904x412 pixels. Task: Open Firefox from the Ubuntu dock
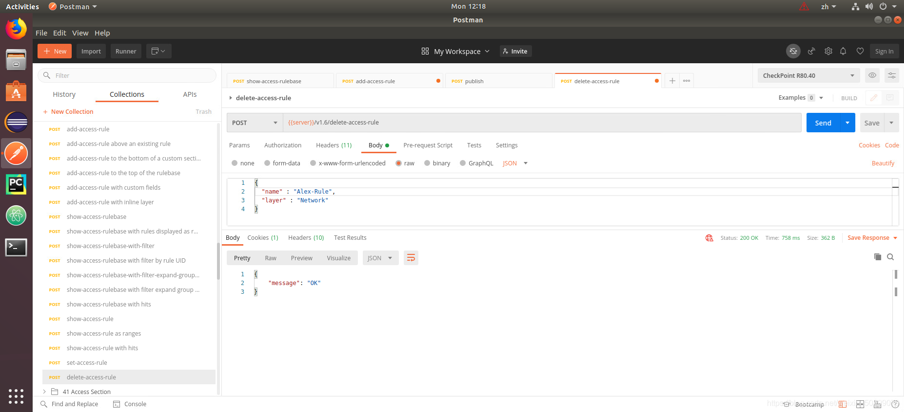(x=16, y=29)
